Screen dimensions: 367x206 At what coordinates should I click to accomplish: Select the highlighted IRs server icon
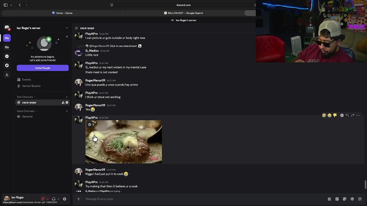[7, 38]
